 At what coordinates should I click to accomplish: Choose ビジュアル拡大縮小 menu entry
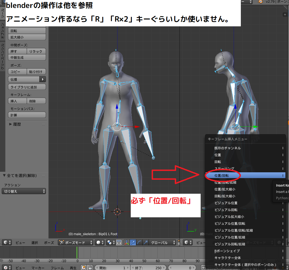246,217
